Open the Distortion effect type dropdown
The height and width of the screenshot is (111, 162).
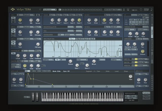(143, 59)
